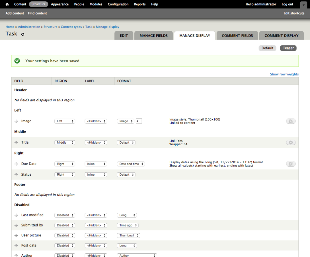This screenshot has height=257, width=310.
Task: Select the Teaser view mode
Action: pos(288,48)
